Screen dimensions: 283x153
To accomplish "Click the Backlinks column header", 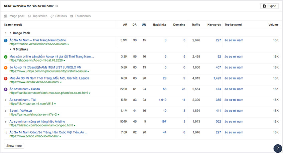I will [160, 25].
